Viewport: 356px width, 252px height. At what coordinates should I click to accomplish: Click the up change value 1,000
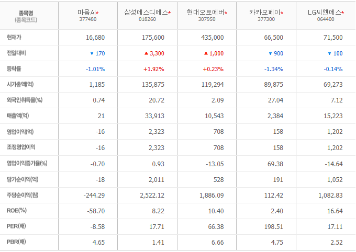(216, 53)
